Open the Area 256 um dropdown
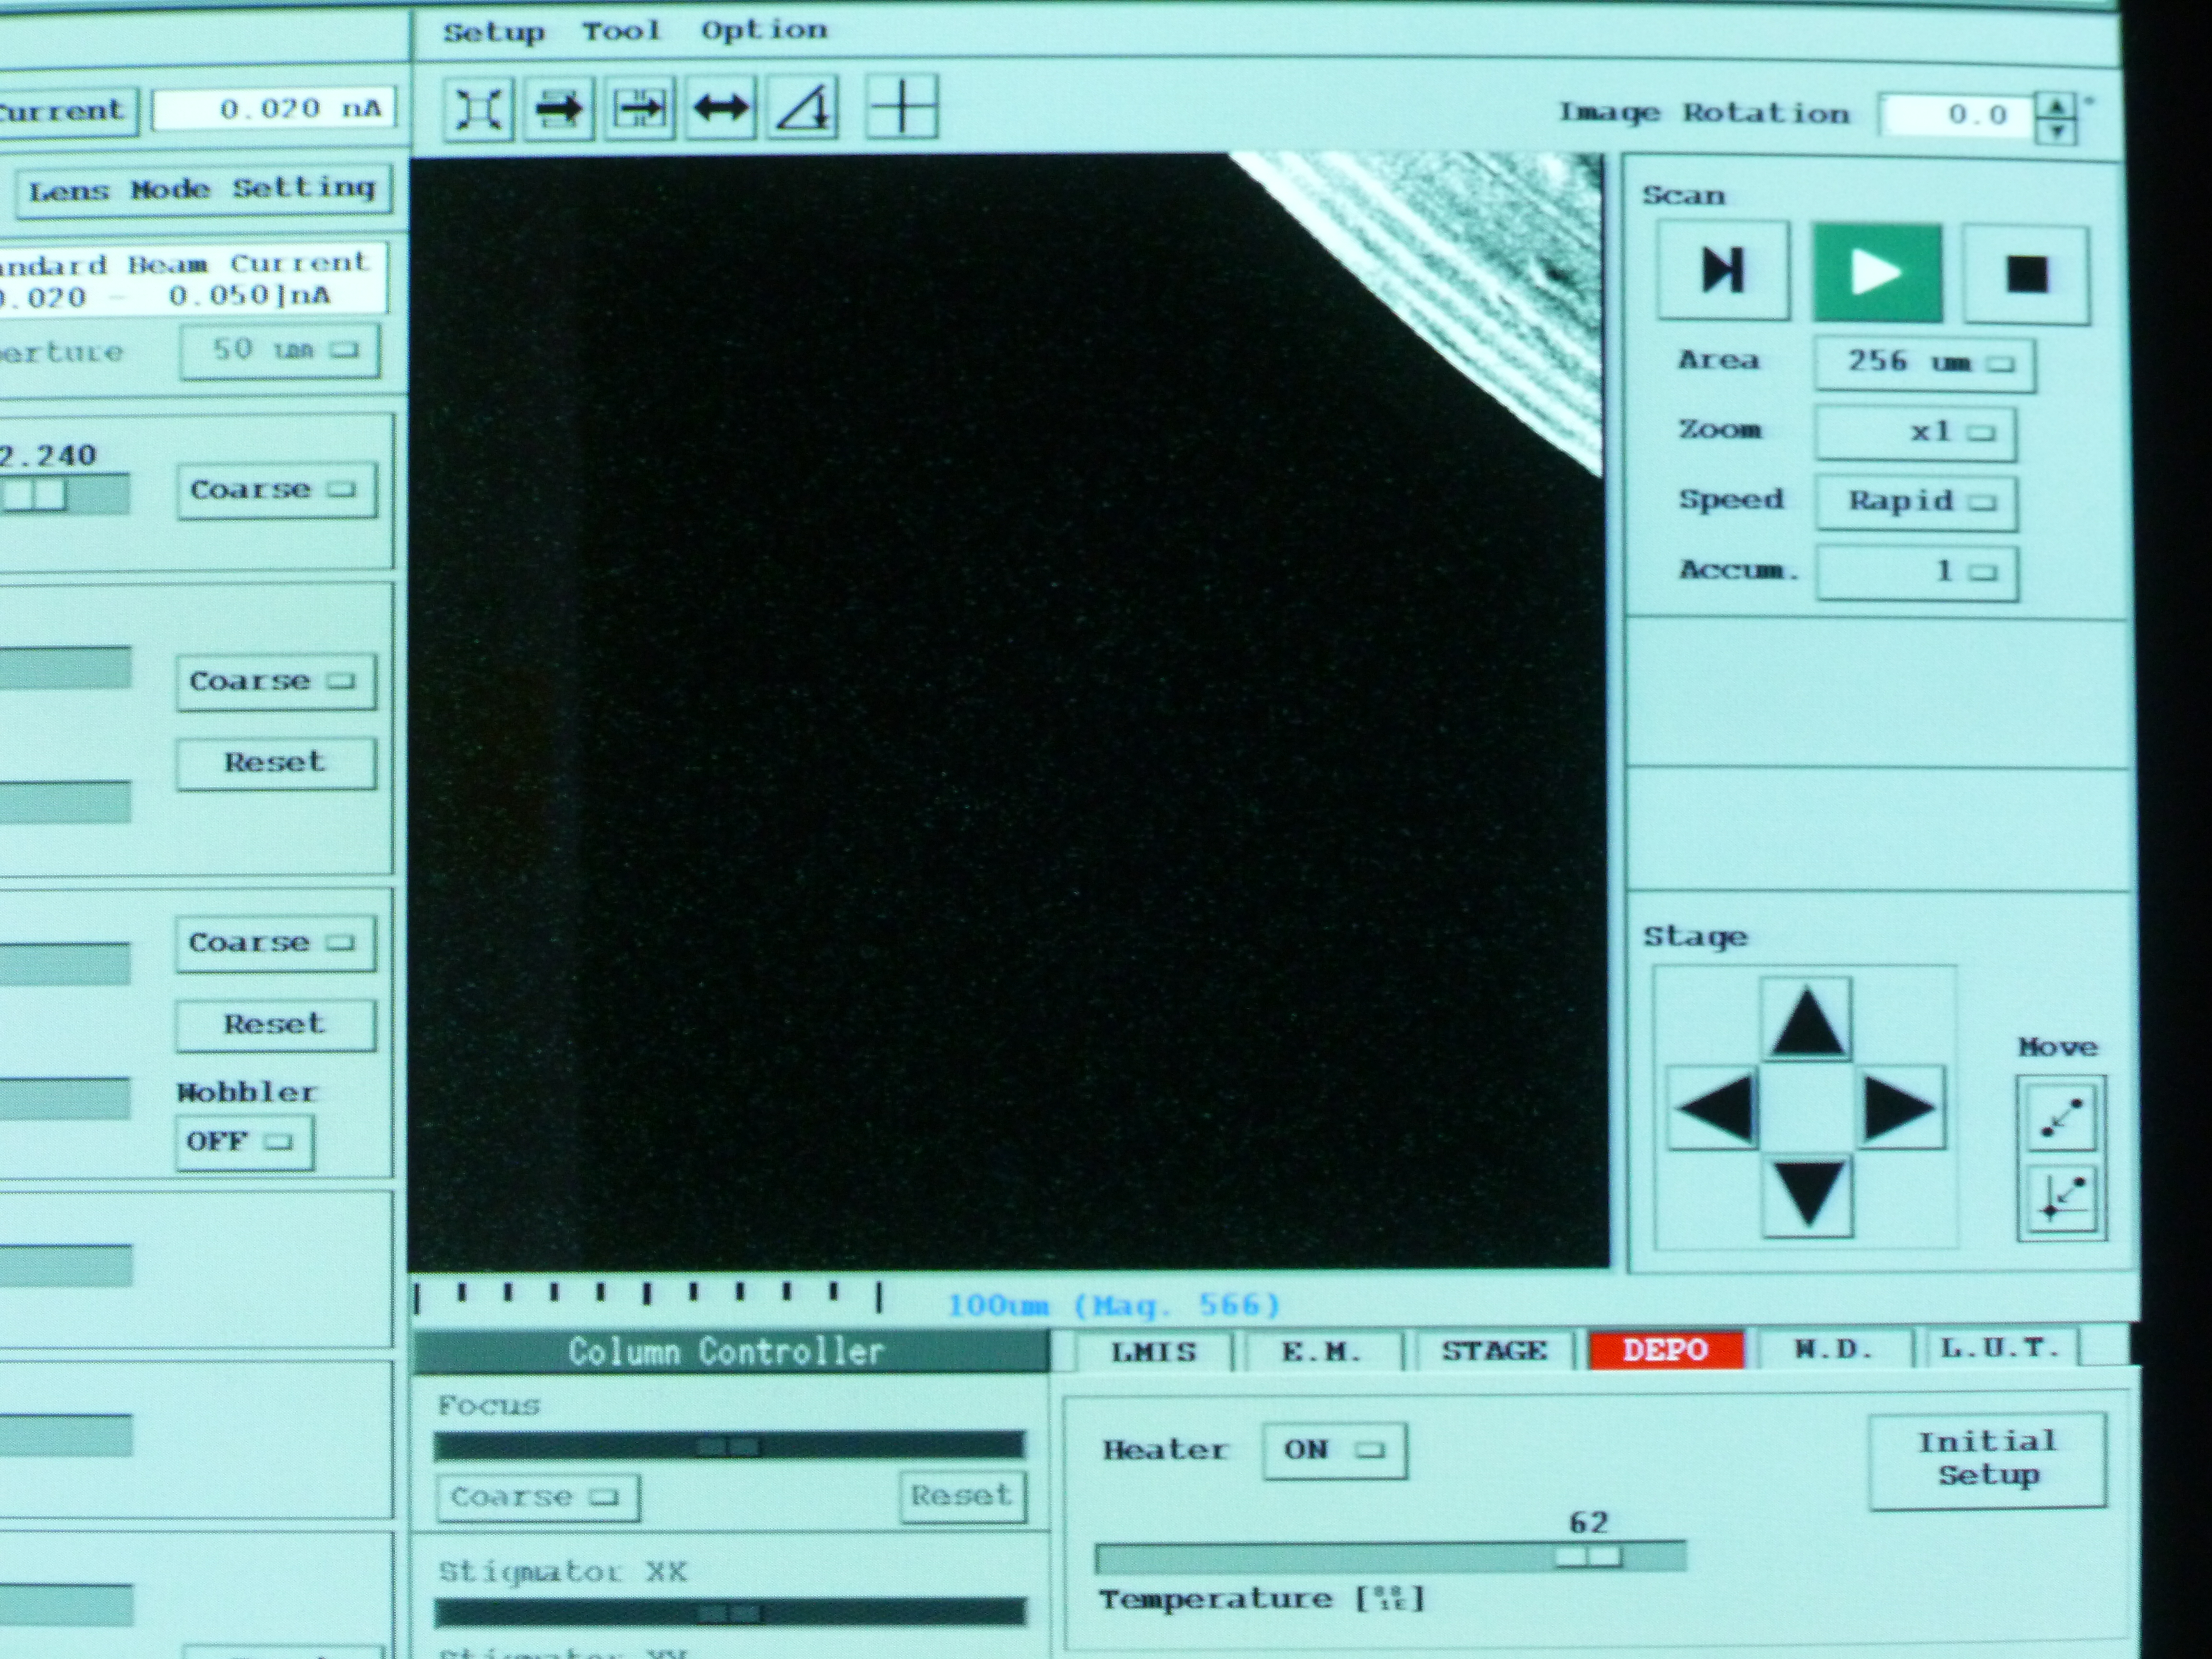2212x1659 pixels. pos(1924,363)
